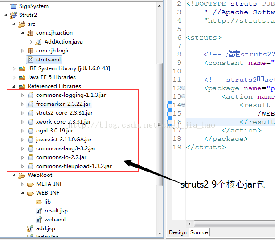
Task: Click the SignSystem project icon
Action: 13,6
